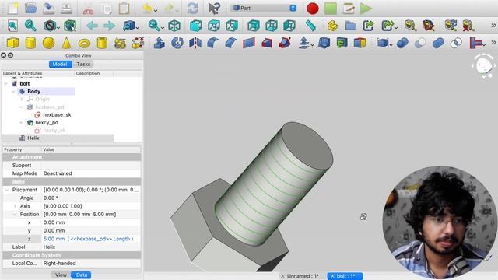Click the Paste clipboard icon
Screen dimensions: 498x280
pos(124,9)
